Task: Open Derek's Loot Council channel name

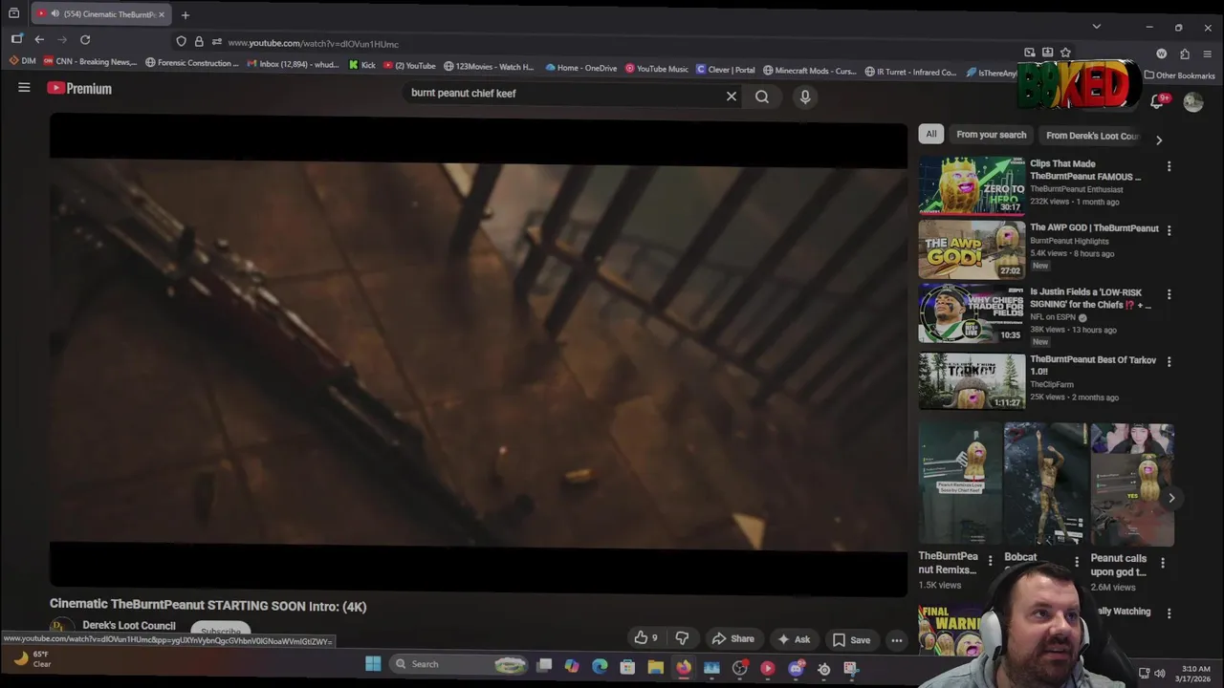Action: pos(129,626)
